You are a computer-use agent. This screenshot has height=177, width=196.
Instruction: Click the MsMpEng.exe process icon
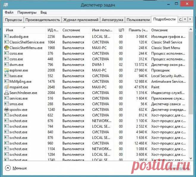click(x=6, y=82)
